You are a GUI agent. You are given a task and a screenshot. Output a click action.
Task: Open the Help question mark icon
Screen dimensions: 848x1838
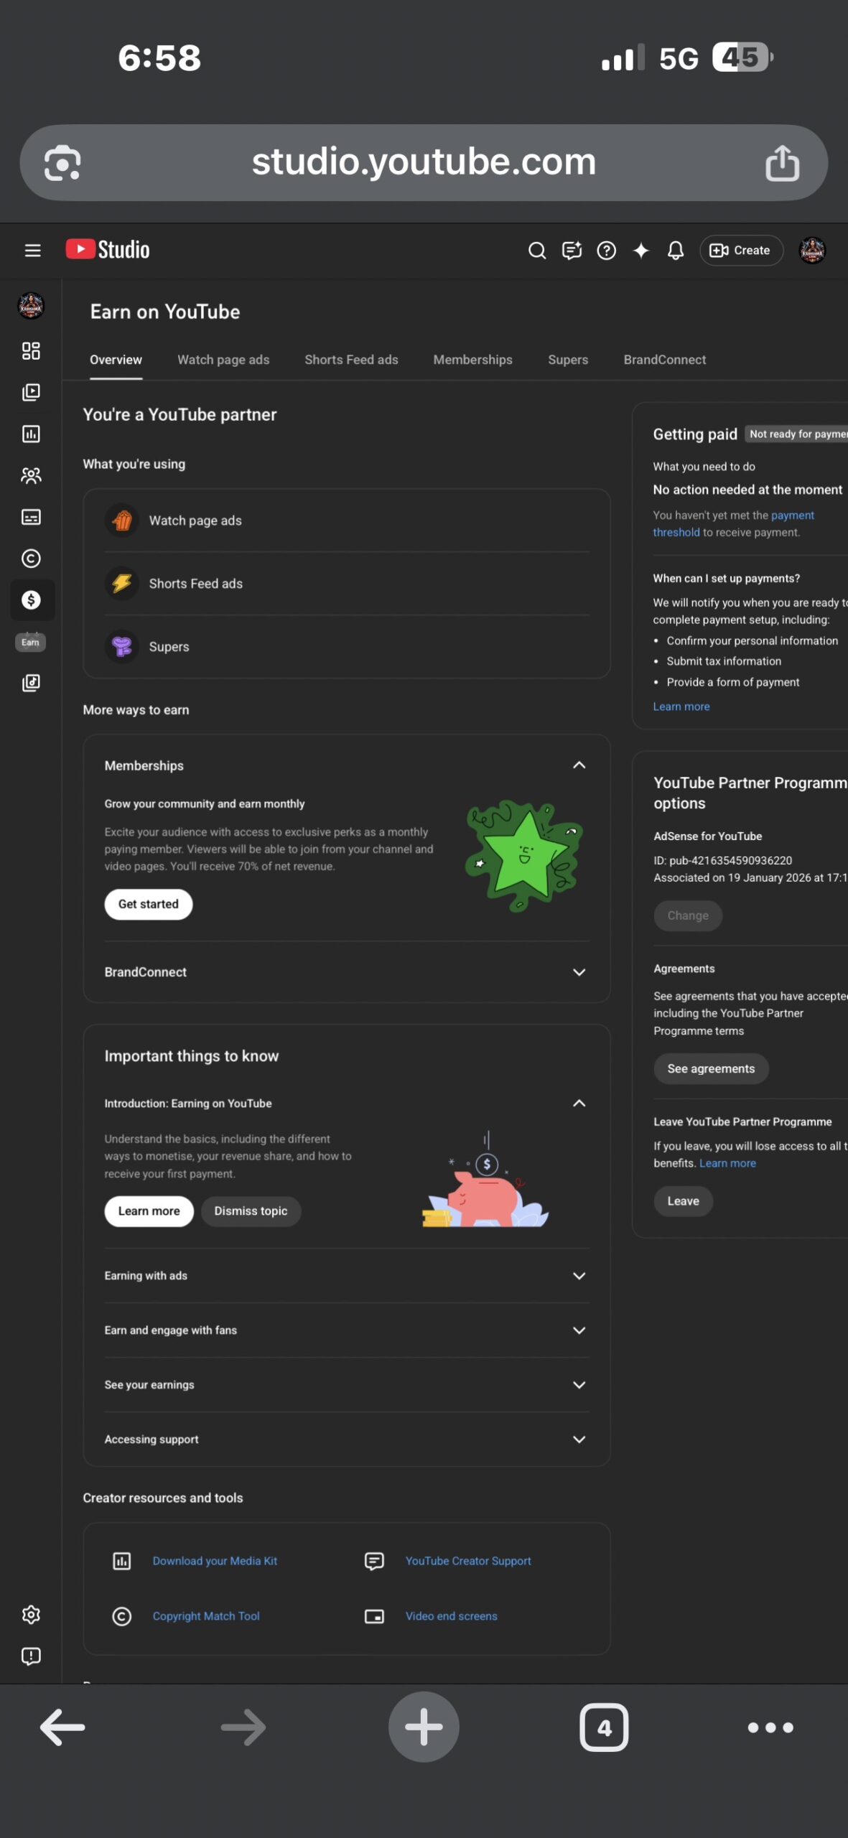(x=606, y=251)
